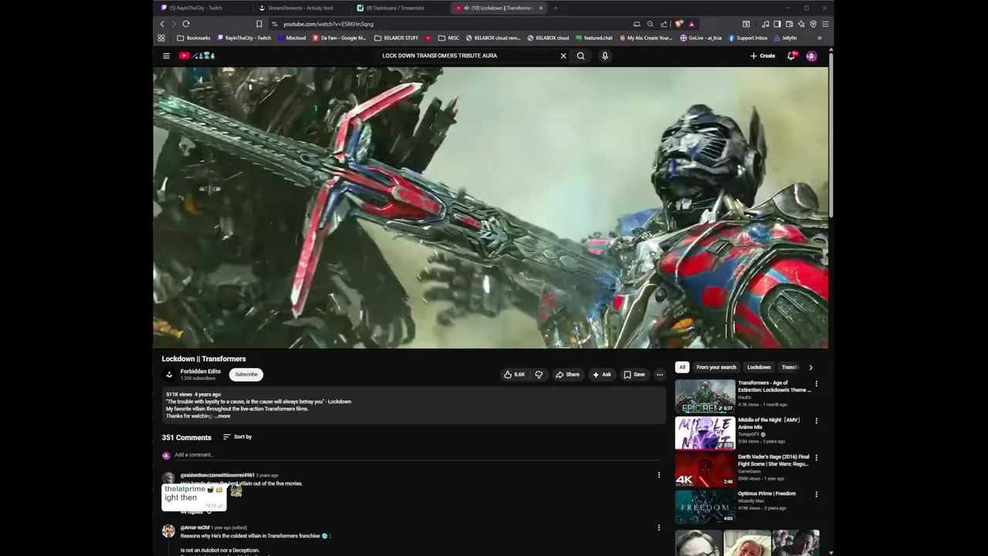
Task: Open options for Darth Vader's Rage video
Action: [816, 457]
